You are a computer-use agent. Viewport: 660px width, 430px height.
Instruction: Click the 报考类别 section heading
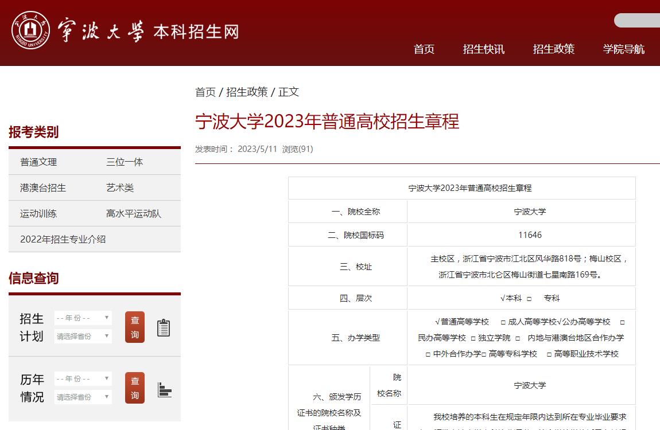coord(34,132)
